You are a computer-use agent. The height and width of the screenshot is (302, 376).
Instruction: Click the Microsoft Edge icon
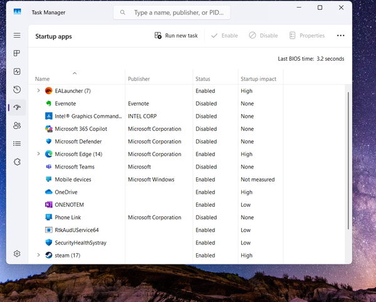coord(49,154)
